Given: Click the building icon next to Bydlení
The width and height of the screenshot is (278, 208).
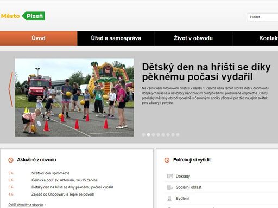Looking at the screenshot, I should click(x=169, y=198).
